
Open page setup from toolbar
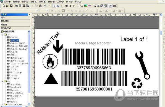coord(16,6)
